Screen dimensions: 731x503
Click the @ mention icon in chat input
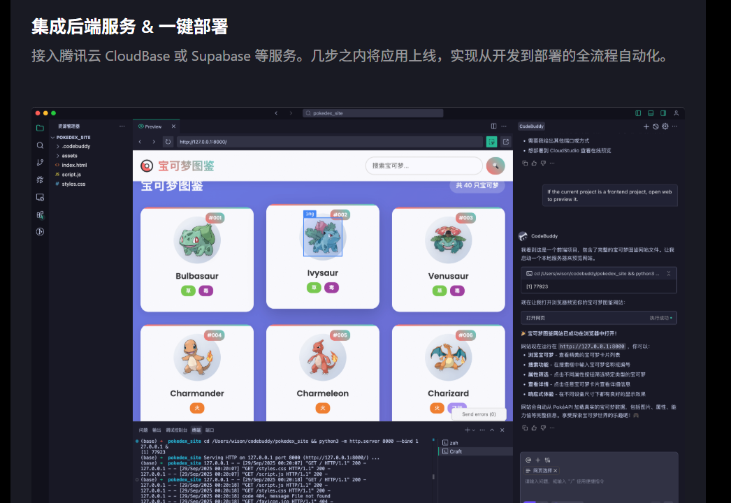click(528, 460)
